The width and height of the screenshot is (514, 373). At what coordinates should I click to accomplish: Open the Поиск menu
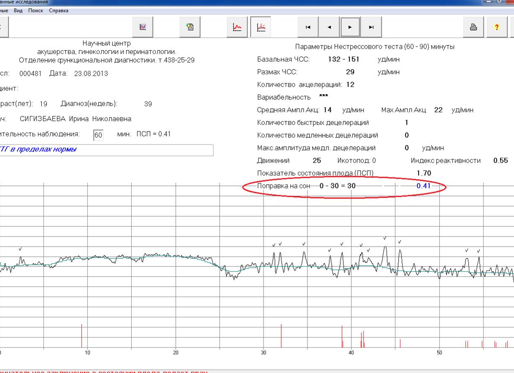pos(37,11)
